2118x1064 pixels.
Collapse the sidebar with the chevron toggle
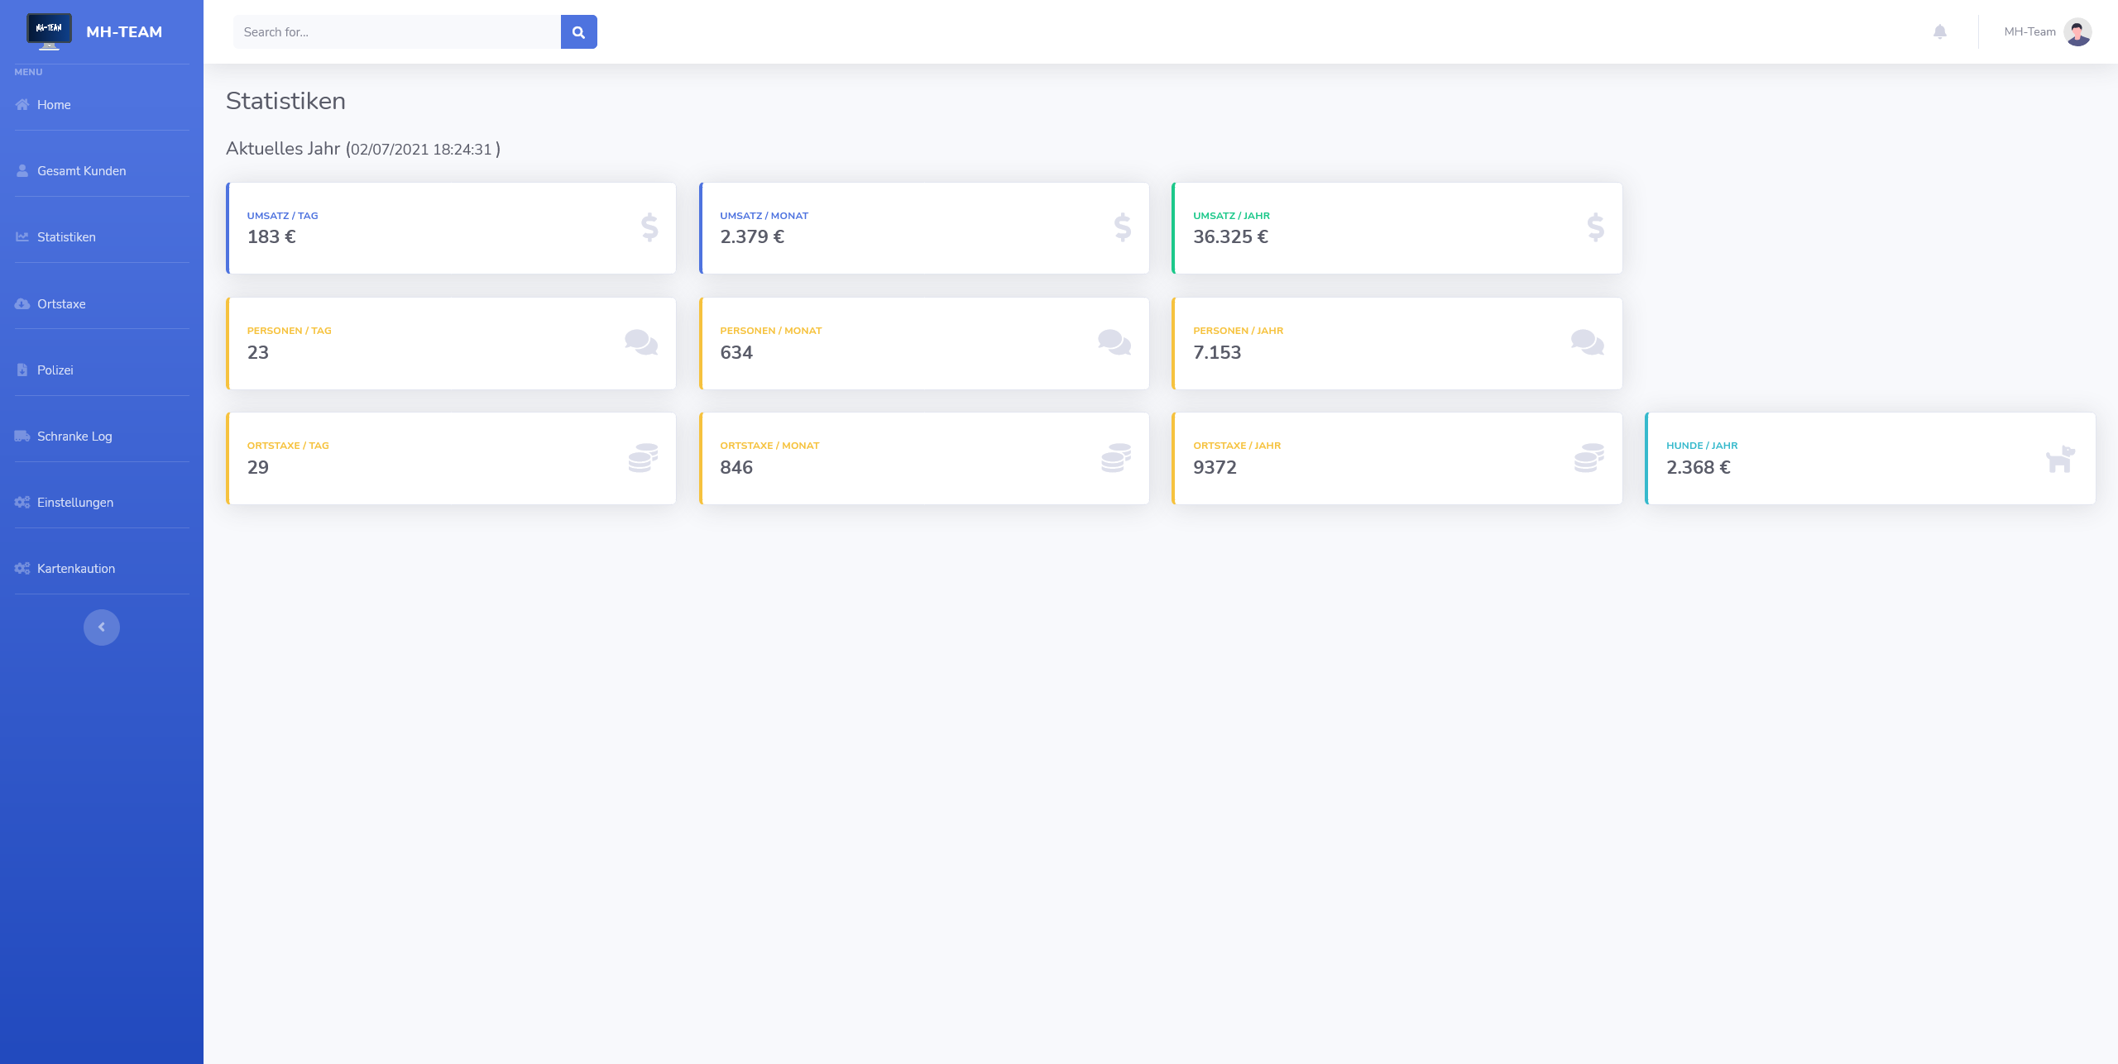pos(102,627)
